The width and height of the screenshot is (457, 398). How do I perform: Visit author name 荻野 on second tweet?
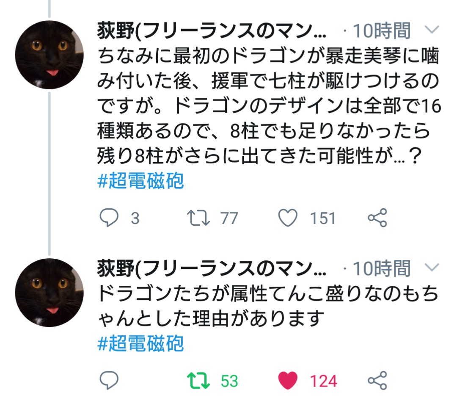(212, 268)
